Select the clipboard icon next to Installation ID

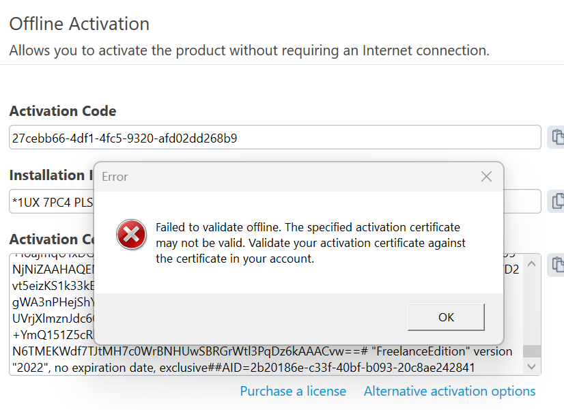point(556,201)
